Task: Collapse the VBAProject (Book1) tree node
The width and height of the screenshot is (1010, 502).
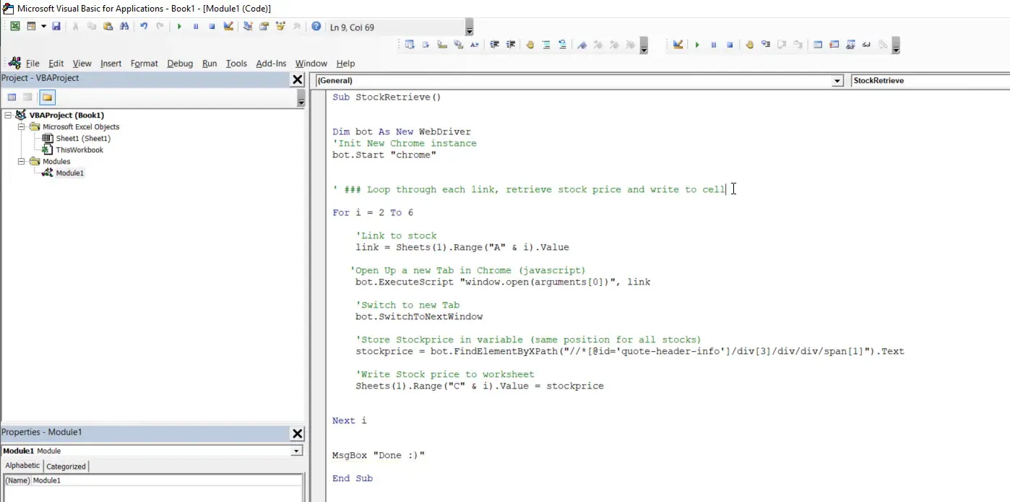Action: pyautogui.click(x=8, y=116)
